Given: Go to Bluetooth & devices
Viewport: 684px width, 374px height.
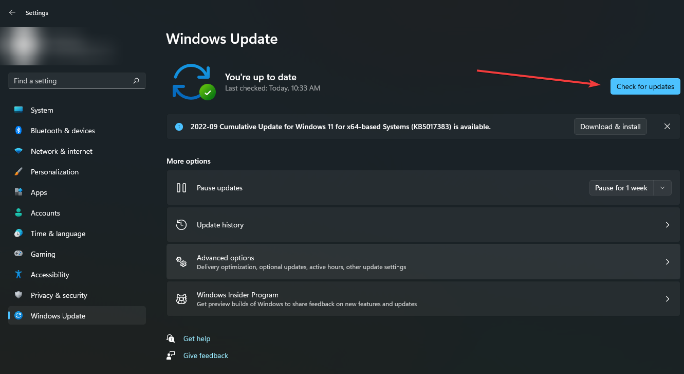Looking at the screenshot, I should 77,131.
